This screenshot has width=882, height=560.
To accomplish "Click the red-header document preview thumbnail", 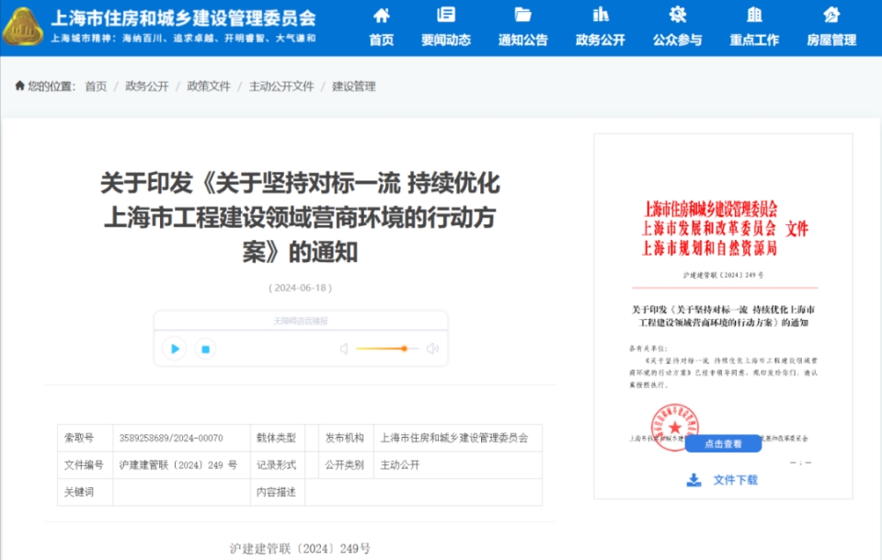I will tap(723, 303).
